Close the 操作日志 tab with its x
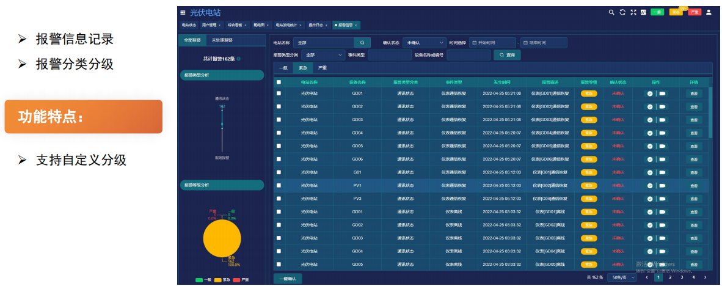722x286 pixels. click(326, 25)
